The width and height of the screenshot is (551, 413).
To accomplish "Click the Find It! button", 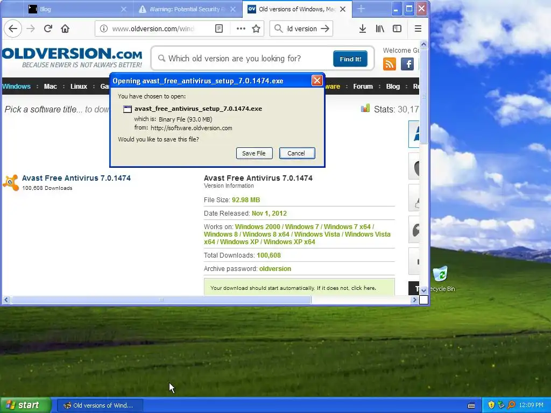I will click(350, 59).
